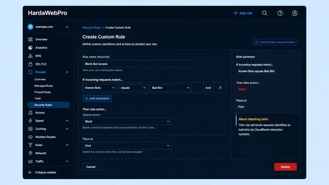Screen dimensions: 329x185
Task: Click the Analytics pie chart icon
Action: coord(30,48)
